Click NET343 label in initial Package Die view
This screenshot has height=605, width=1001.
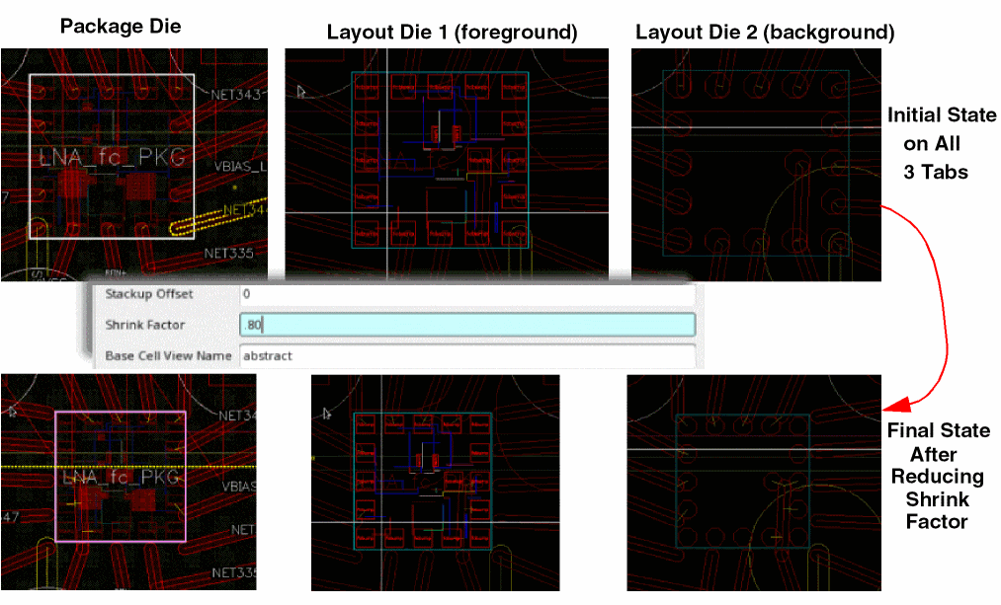(235, 95)
